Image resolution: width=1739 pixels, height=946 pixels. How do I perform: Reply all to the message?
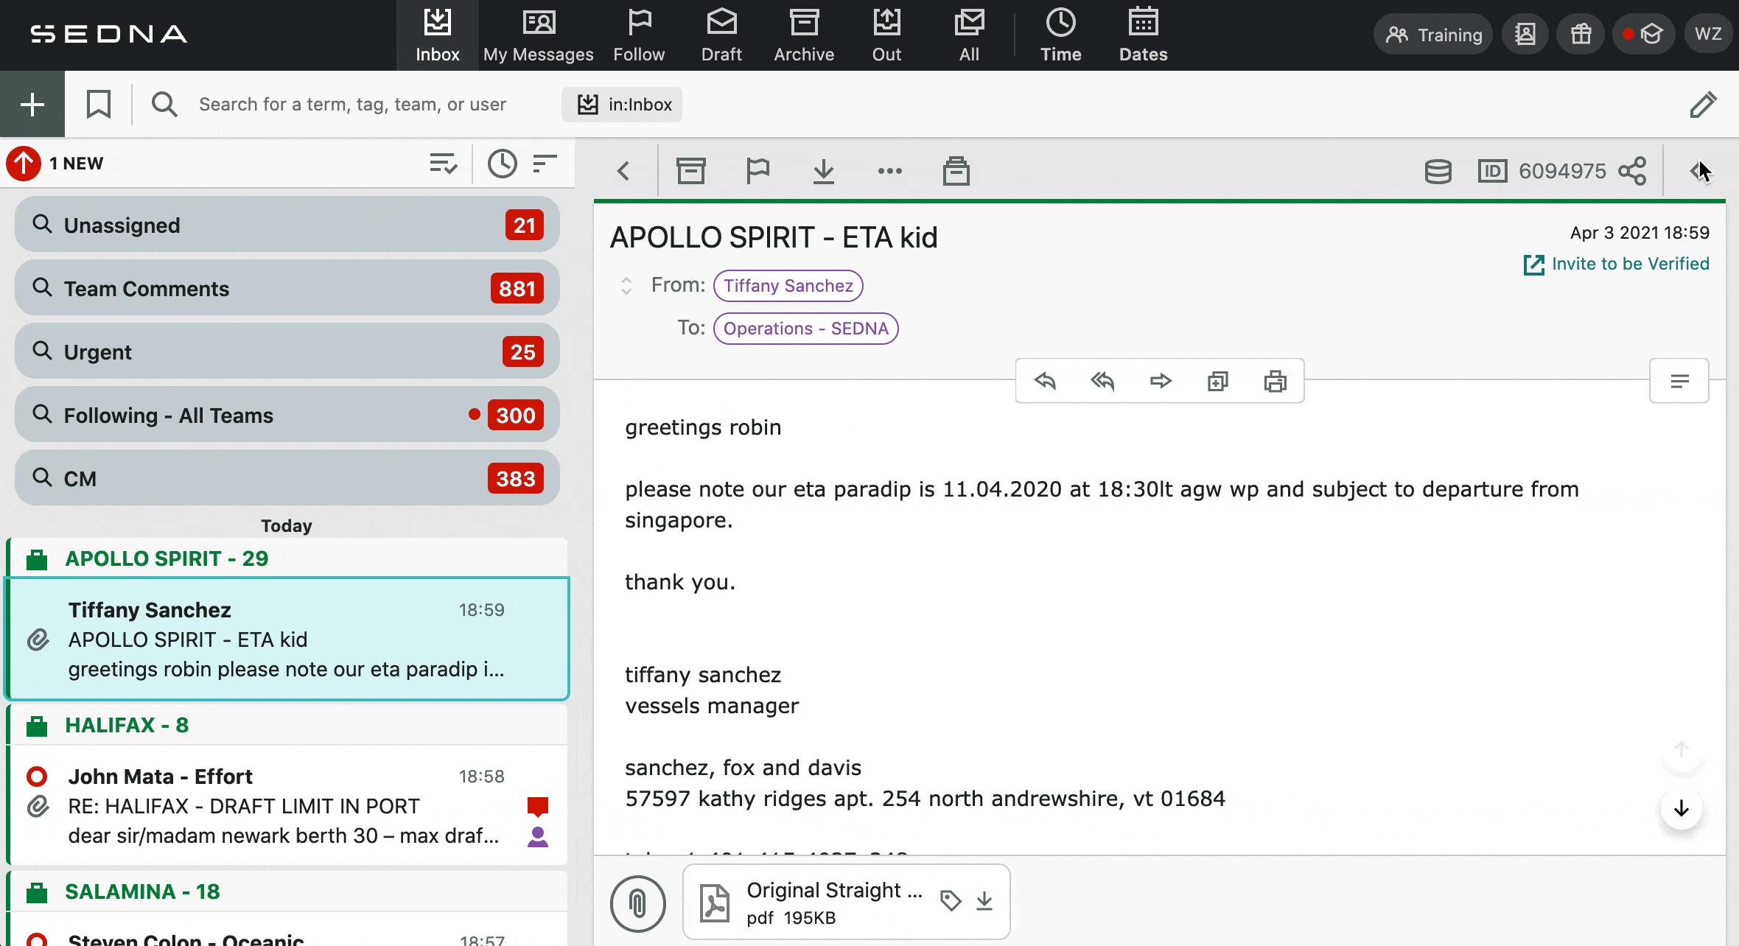point(1102,381)
